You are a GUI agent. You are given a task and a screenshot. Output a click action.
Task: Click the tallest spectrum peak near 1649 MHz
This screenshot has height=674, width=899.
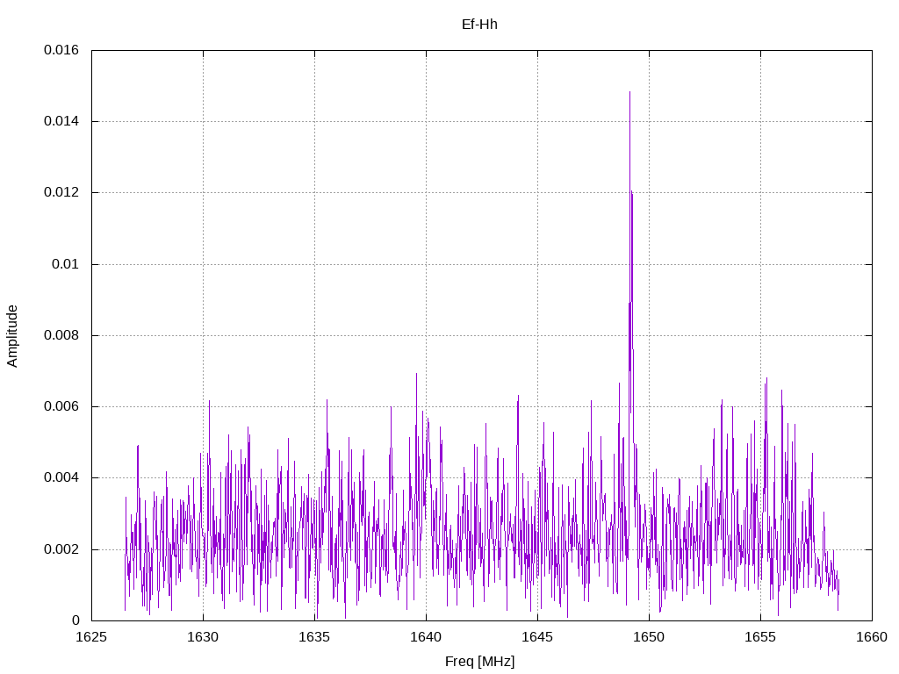[629, 93]
